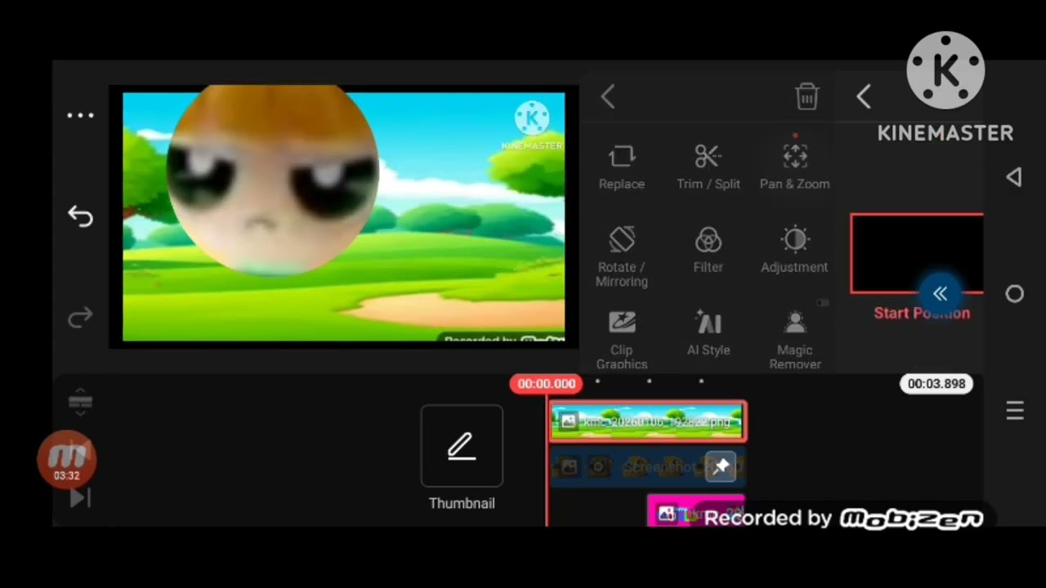Click the 00:03.898 duration label

(936, 384)
